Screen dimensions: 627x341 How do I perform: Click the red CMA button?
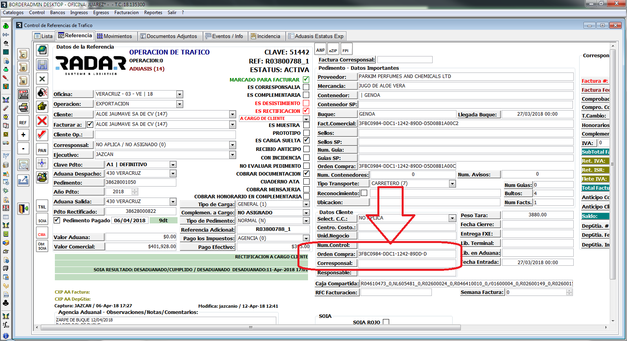tap(42, 234)
